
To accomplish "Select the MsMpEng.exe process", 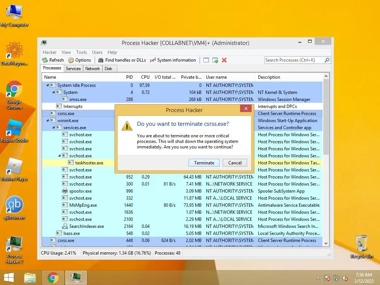I will pos(182,205).
